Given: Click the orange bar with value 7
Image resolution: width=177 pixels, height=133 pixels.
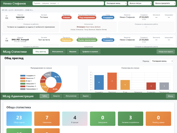Looking at the screenshot, I should [x=112, y=81].
